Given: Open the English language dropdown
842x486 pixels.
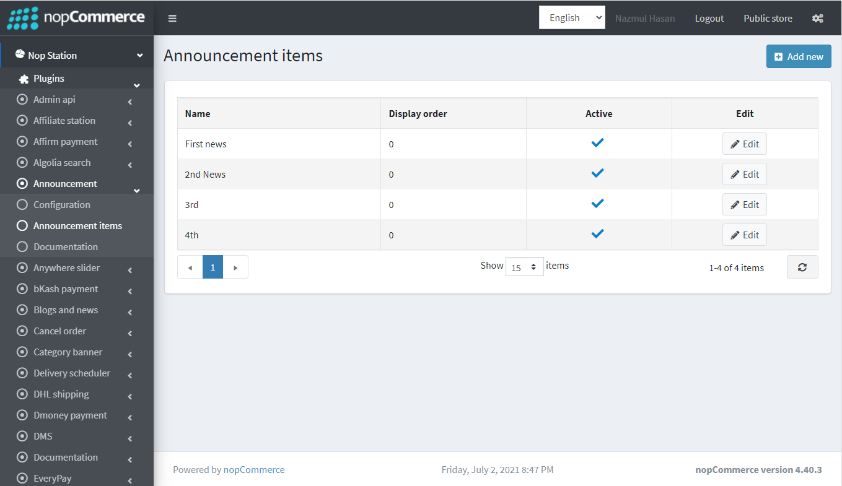Looking at the screenshot, I should point(572,17).
